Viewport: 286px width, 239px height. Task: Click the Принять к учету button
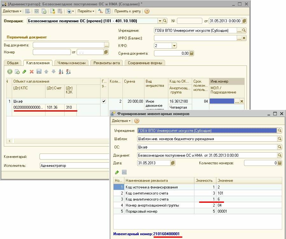(127, 11)
